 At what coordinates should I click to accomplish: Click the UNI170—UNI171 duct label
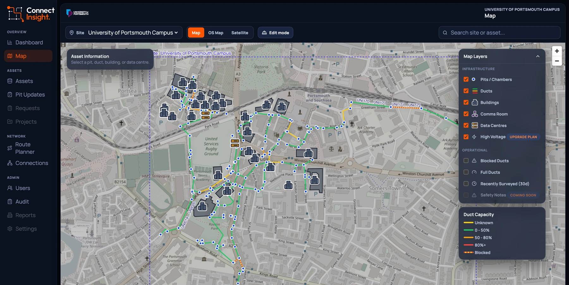pos(371,102)
